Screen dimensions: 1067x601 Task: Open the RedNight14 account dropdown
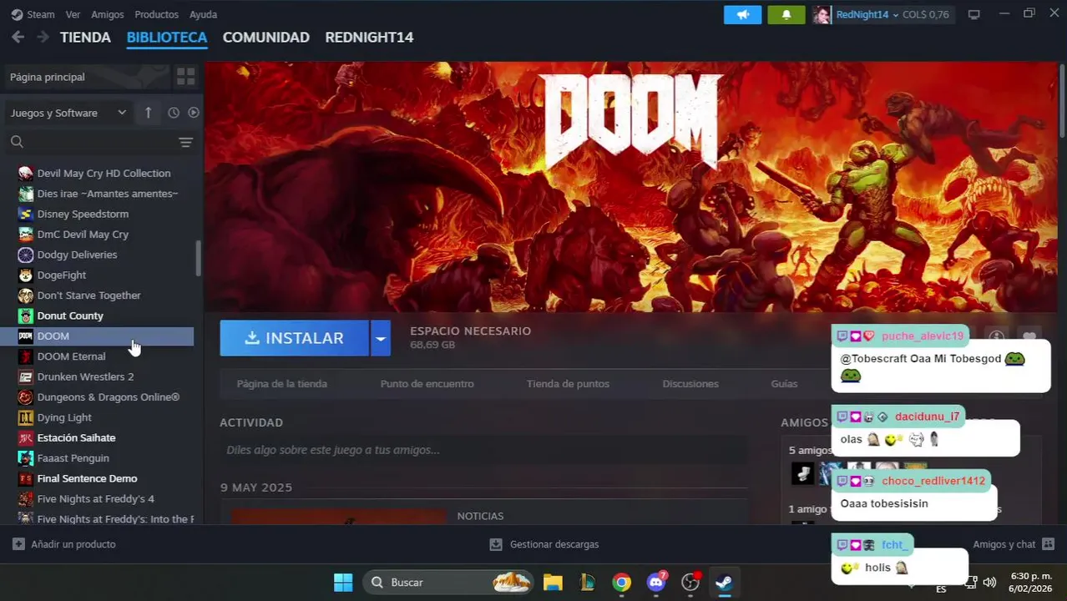point(867,14)
